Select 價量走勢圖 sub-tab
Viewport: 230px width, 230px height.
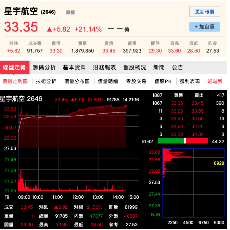coord(15,81)
